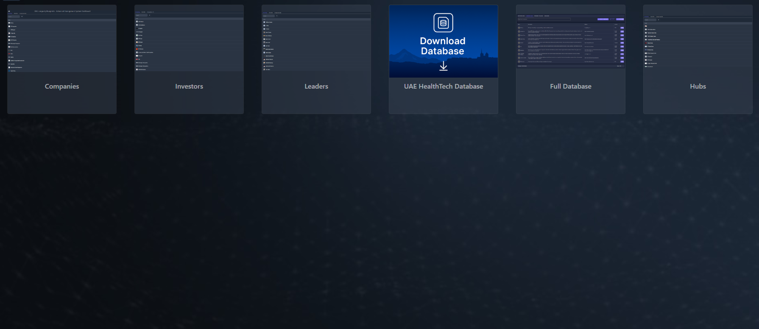Click the search box in Companies preview
759x329 pixels.
pos(14,17)
